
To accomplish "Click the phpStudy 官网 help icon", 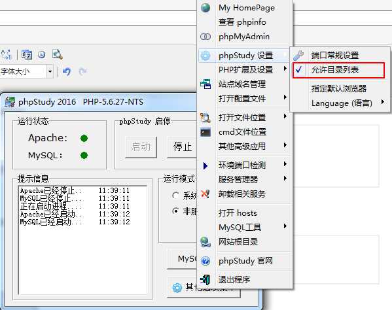I will [205, 261].
